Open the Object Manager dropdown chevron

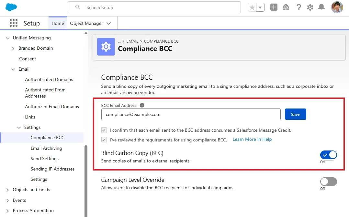[109, 23]
